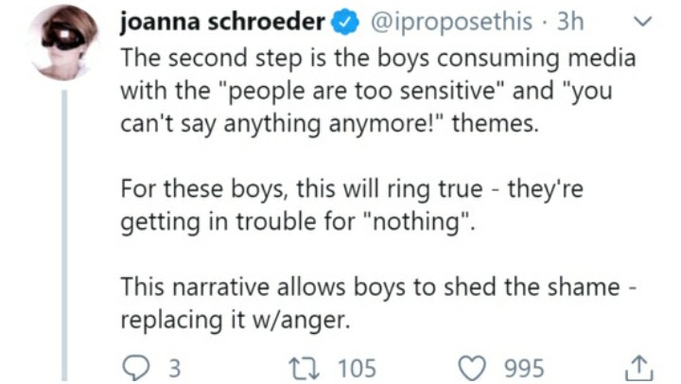Select the paragraph starting "For these boys"
The height and width of the screenshot is (384, 681).
click(352, 205)
